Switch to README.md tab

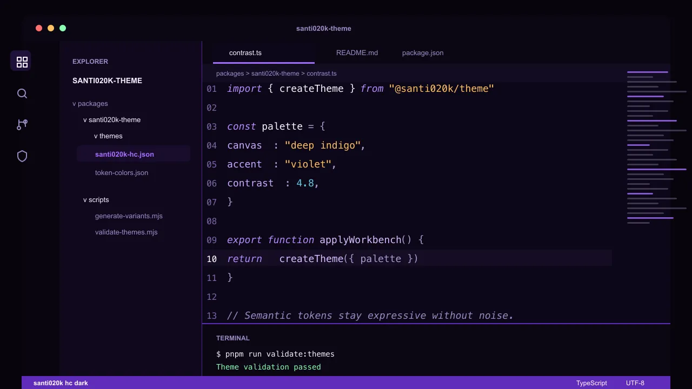(x=357, y=53)
